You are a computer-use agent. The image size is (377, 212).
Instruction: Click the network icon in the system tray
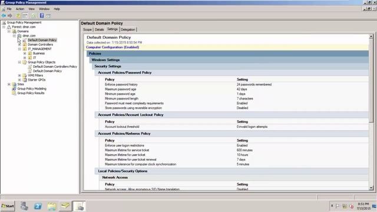(345, 206)
